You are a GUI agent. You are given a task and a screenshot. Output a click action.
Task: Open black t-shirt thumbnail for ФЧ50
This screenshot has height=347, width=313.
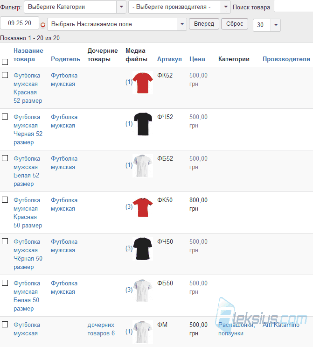(143, 249)
